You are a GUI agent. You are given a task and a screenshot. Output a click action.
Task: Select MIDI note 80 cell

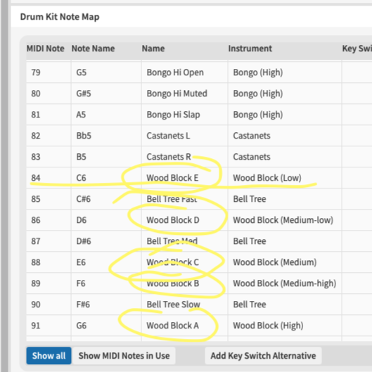pyautogui.click(x=49, y=94)
